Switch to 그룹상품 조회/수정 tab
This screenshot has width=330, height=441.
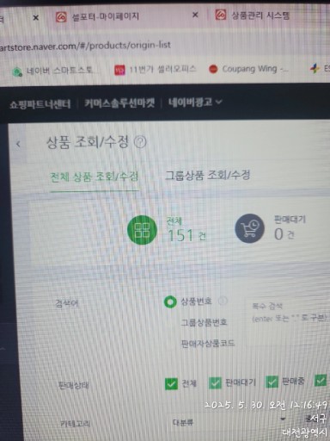[x=208, y=175]
